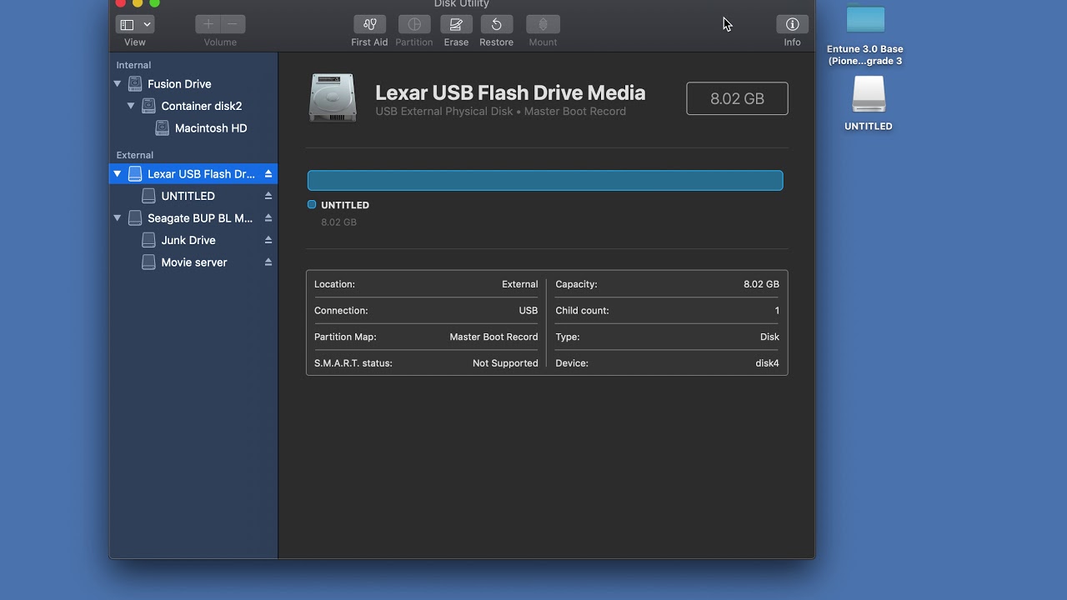Click the green zoom window button
1067x600 pixels.
tap(154, 3)
